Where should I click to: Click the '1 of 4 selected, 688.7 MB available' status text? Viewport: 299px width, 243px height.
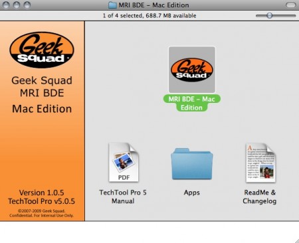[x=149, y=16]
